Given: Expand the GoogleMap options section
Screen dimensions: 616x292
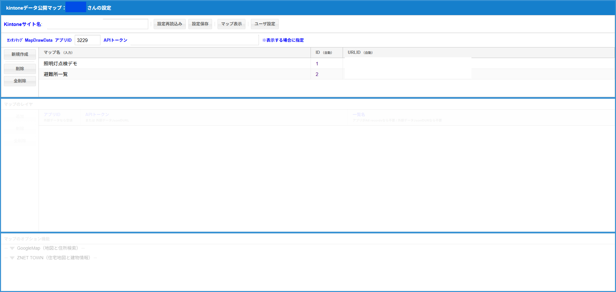Looking at the screenshot, I should point(12,248).
